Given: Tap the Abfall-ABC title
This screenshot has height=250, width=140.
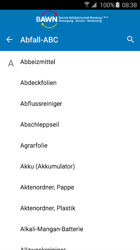Looking at the screenshot, I should pos(39,40).
